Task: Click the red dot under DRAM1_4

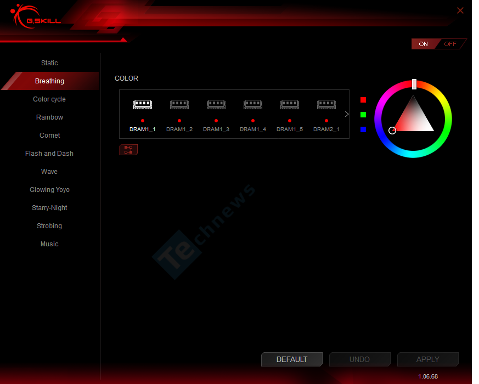Action: pos(252,121)
